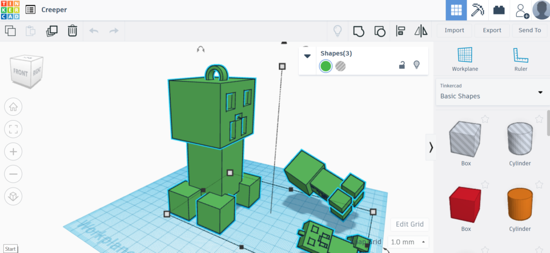This screenshot has height=253, width=550.
Task: Click the Tinkercad logo
Action: [x=10, y=10]
